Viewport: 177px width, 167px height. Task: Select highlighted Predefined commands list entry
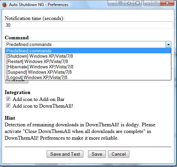(x=88, y=51)
